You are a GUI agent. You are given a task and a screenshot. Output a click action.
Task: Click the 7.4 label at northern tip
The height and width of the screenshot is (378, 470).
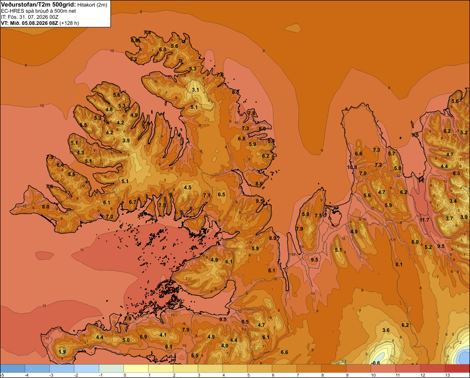tap(147, 32)
